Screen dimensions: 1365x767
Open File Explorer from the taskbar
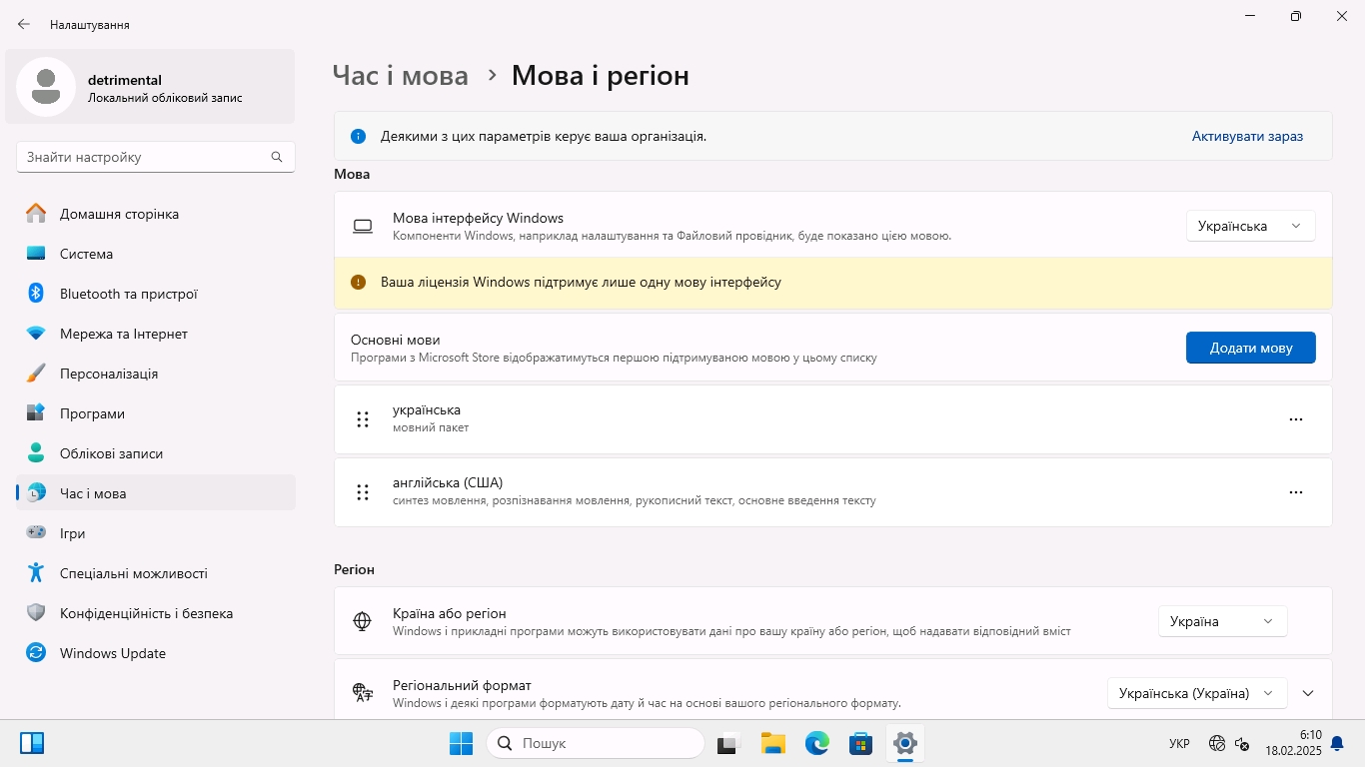(772, 743)
